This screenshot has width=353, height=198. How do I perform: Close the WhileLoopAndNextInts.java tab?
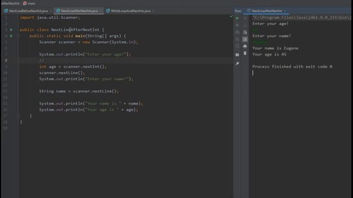153,11
